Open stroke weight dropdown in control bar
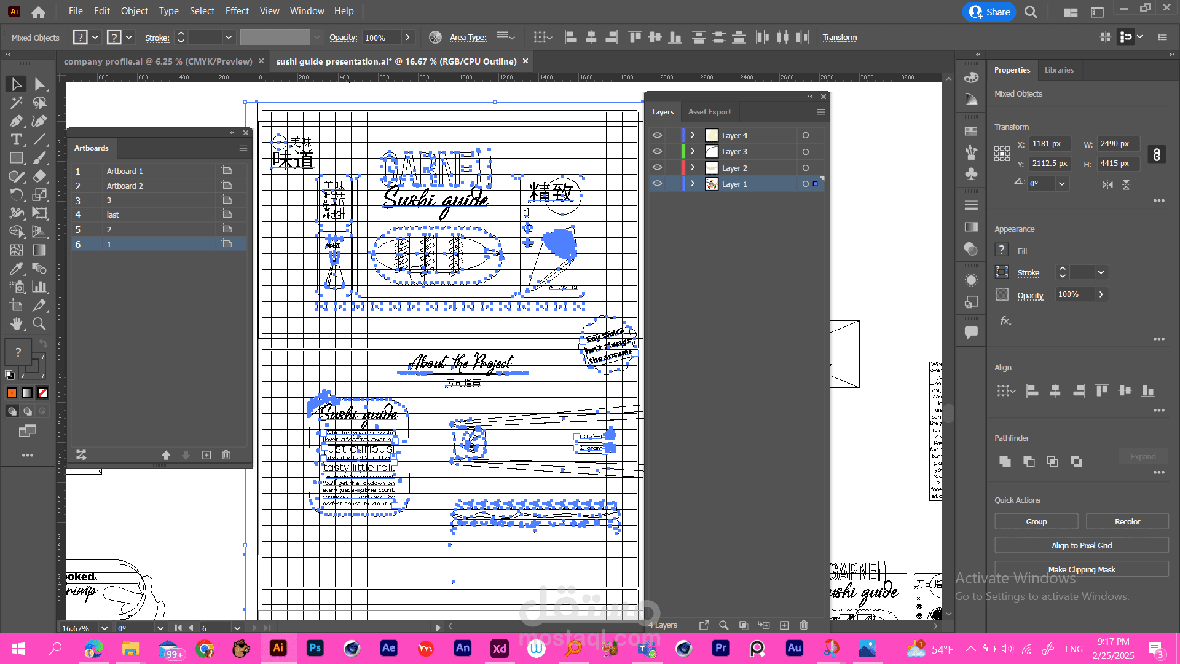Viewport: 1180px width, 664px height. (229, 38)
